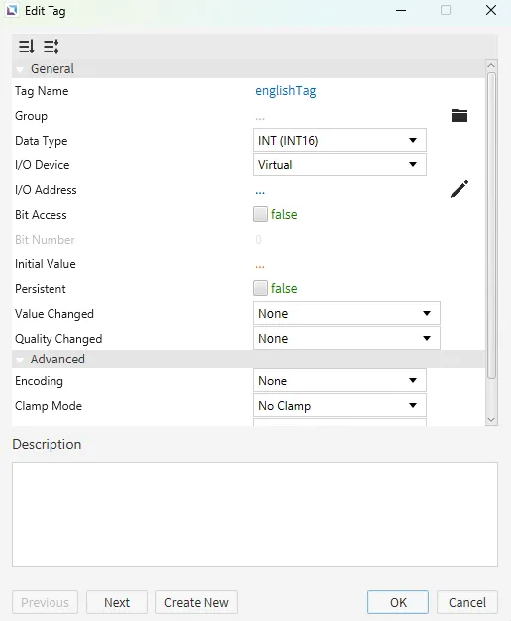Click the alphabetical sort icon in toolbar
Image resolution: width=511 pixels, height=621 pixels.
point(51,47)
